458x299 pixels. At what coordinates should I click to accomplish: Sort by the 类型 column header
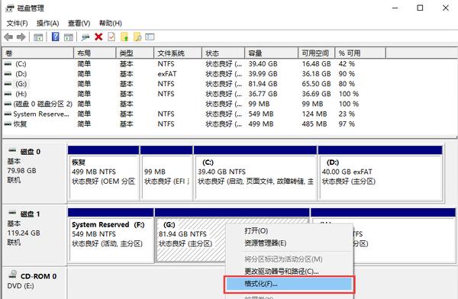tap(134, 53)
